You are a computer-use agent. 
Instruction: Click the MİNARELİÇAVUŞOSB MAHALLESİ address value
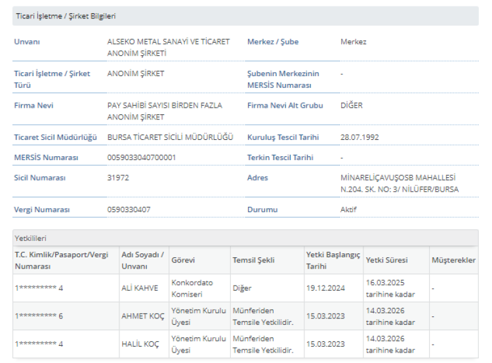coord(398,177)
